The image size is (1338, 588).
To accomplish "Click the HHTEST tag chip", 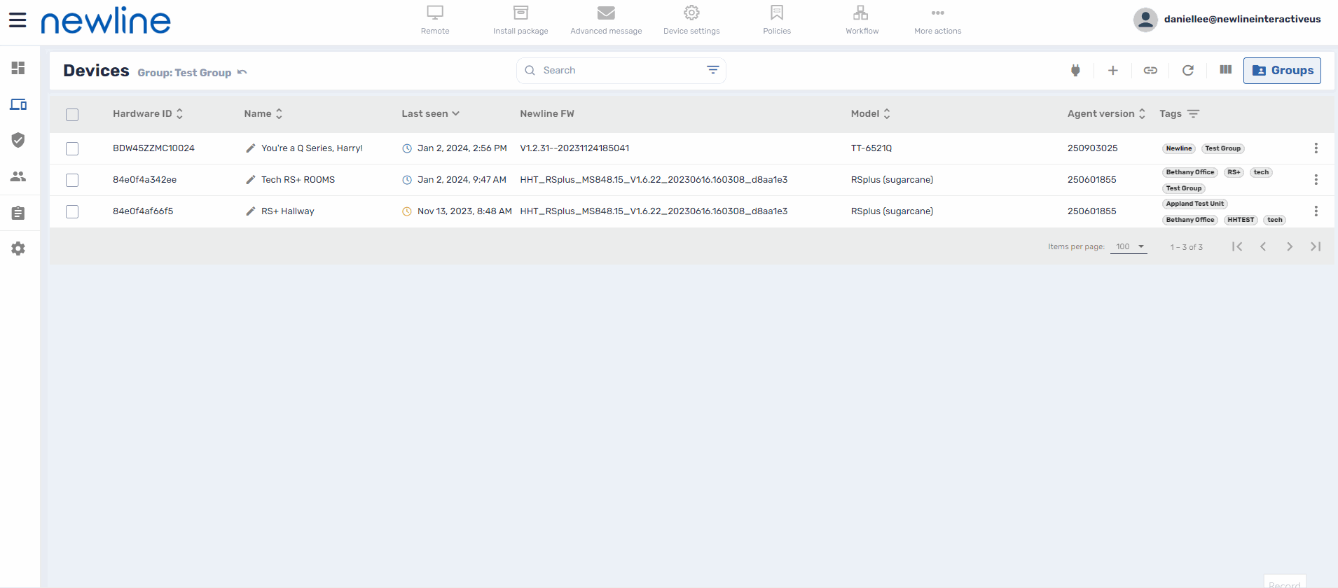I will tap(1241, 220).
